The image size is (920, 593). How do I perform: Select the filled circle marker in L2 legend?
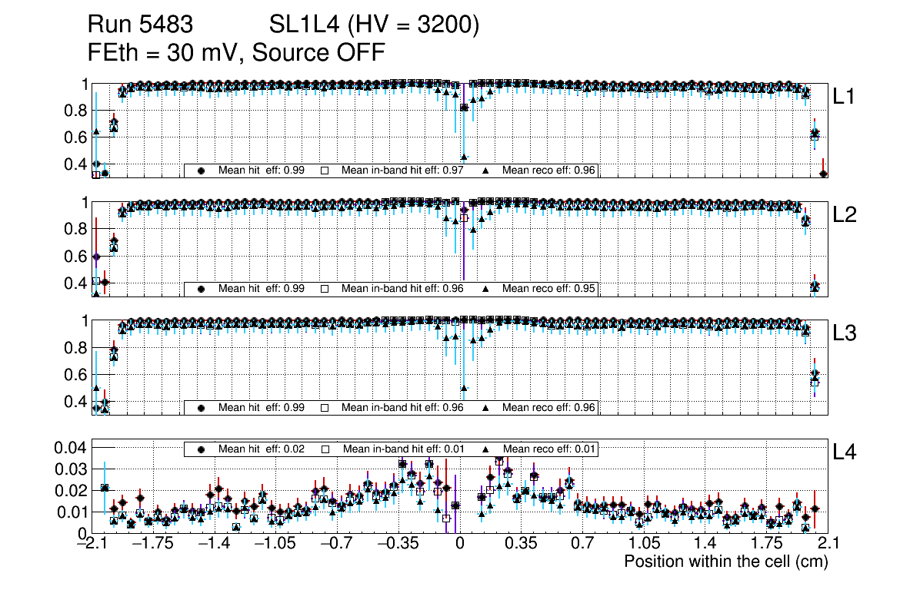click(x=202, y=289)
